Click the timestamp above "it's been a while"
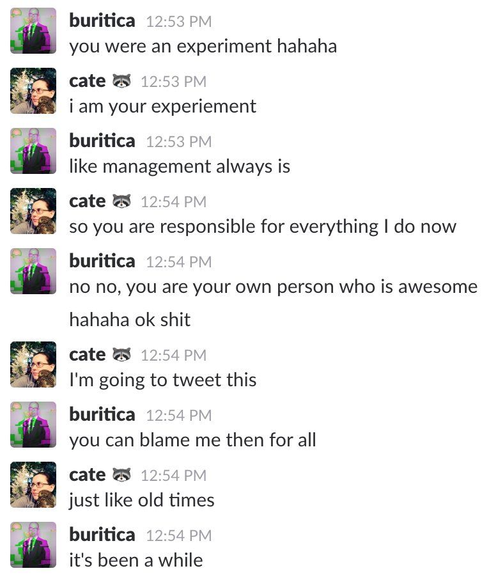Viewport: 489px width, 580px height. click(178, 535)
